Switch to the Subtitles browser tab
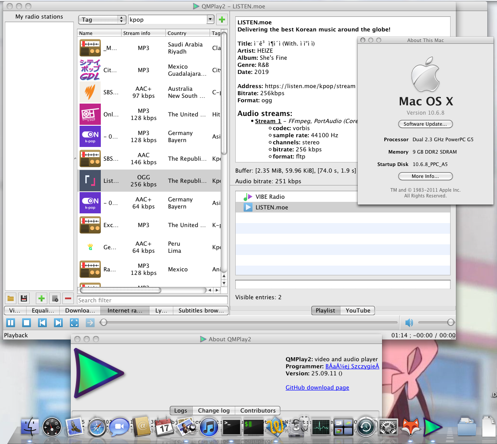The width and height of the screenshot is (497, 444). click(x=201, y=310)
